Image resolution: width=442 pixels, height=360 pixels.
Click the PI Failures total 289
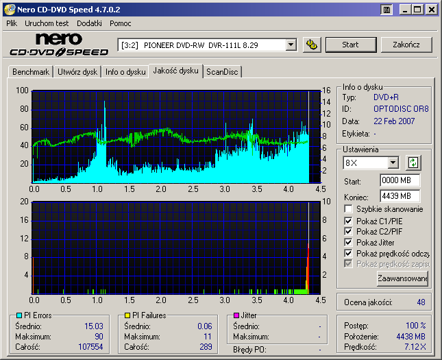pyautogui.click(x=206, y=347)
